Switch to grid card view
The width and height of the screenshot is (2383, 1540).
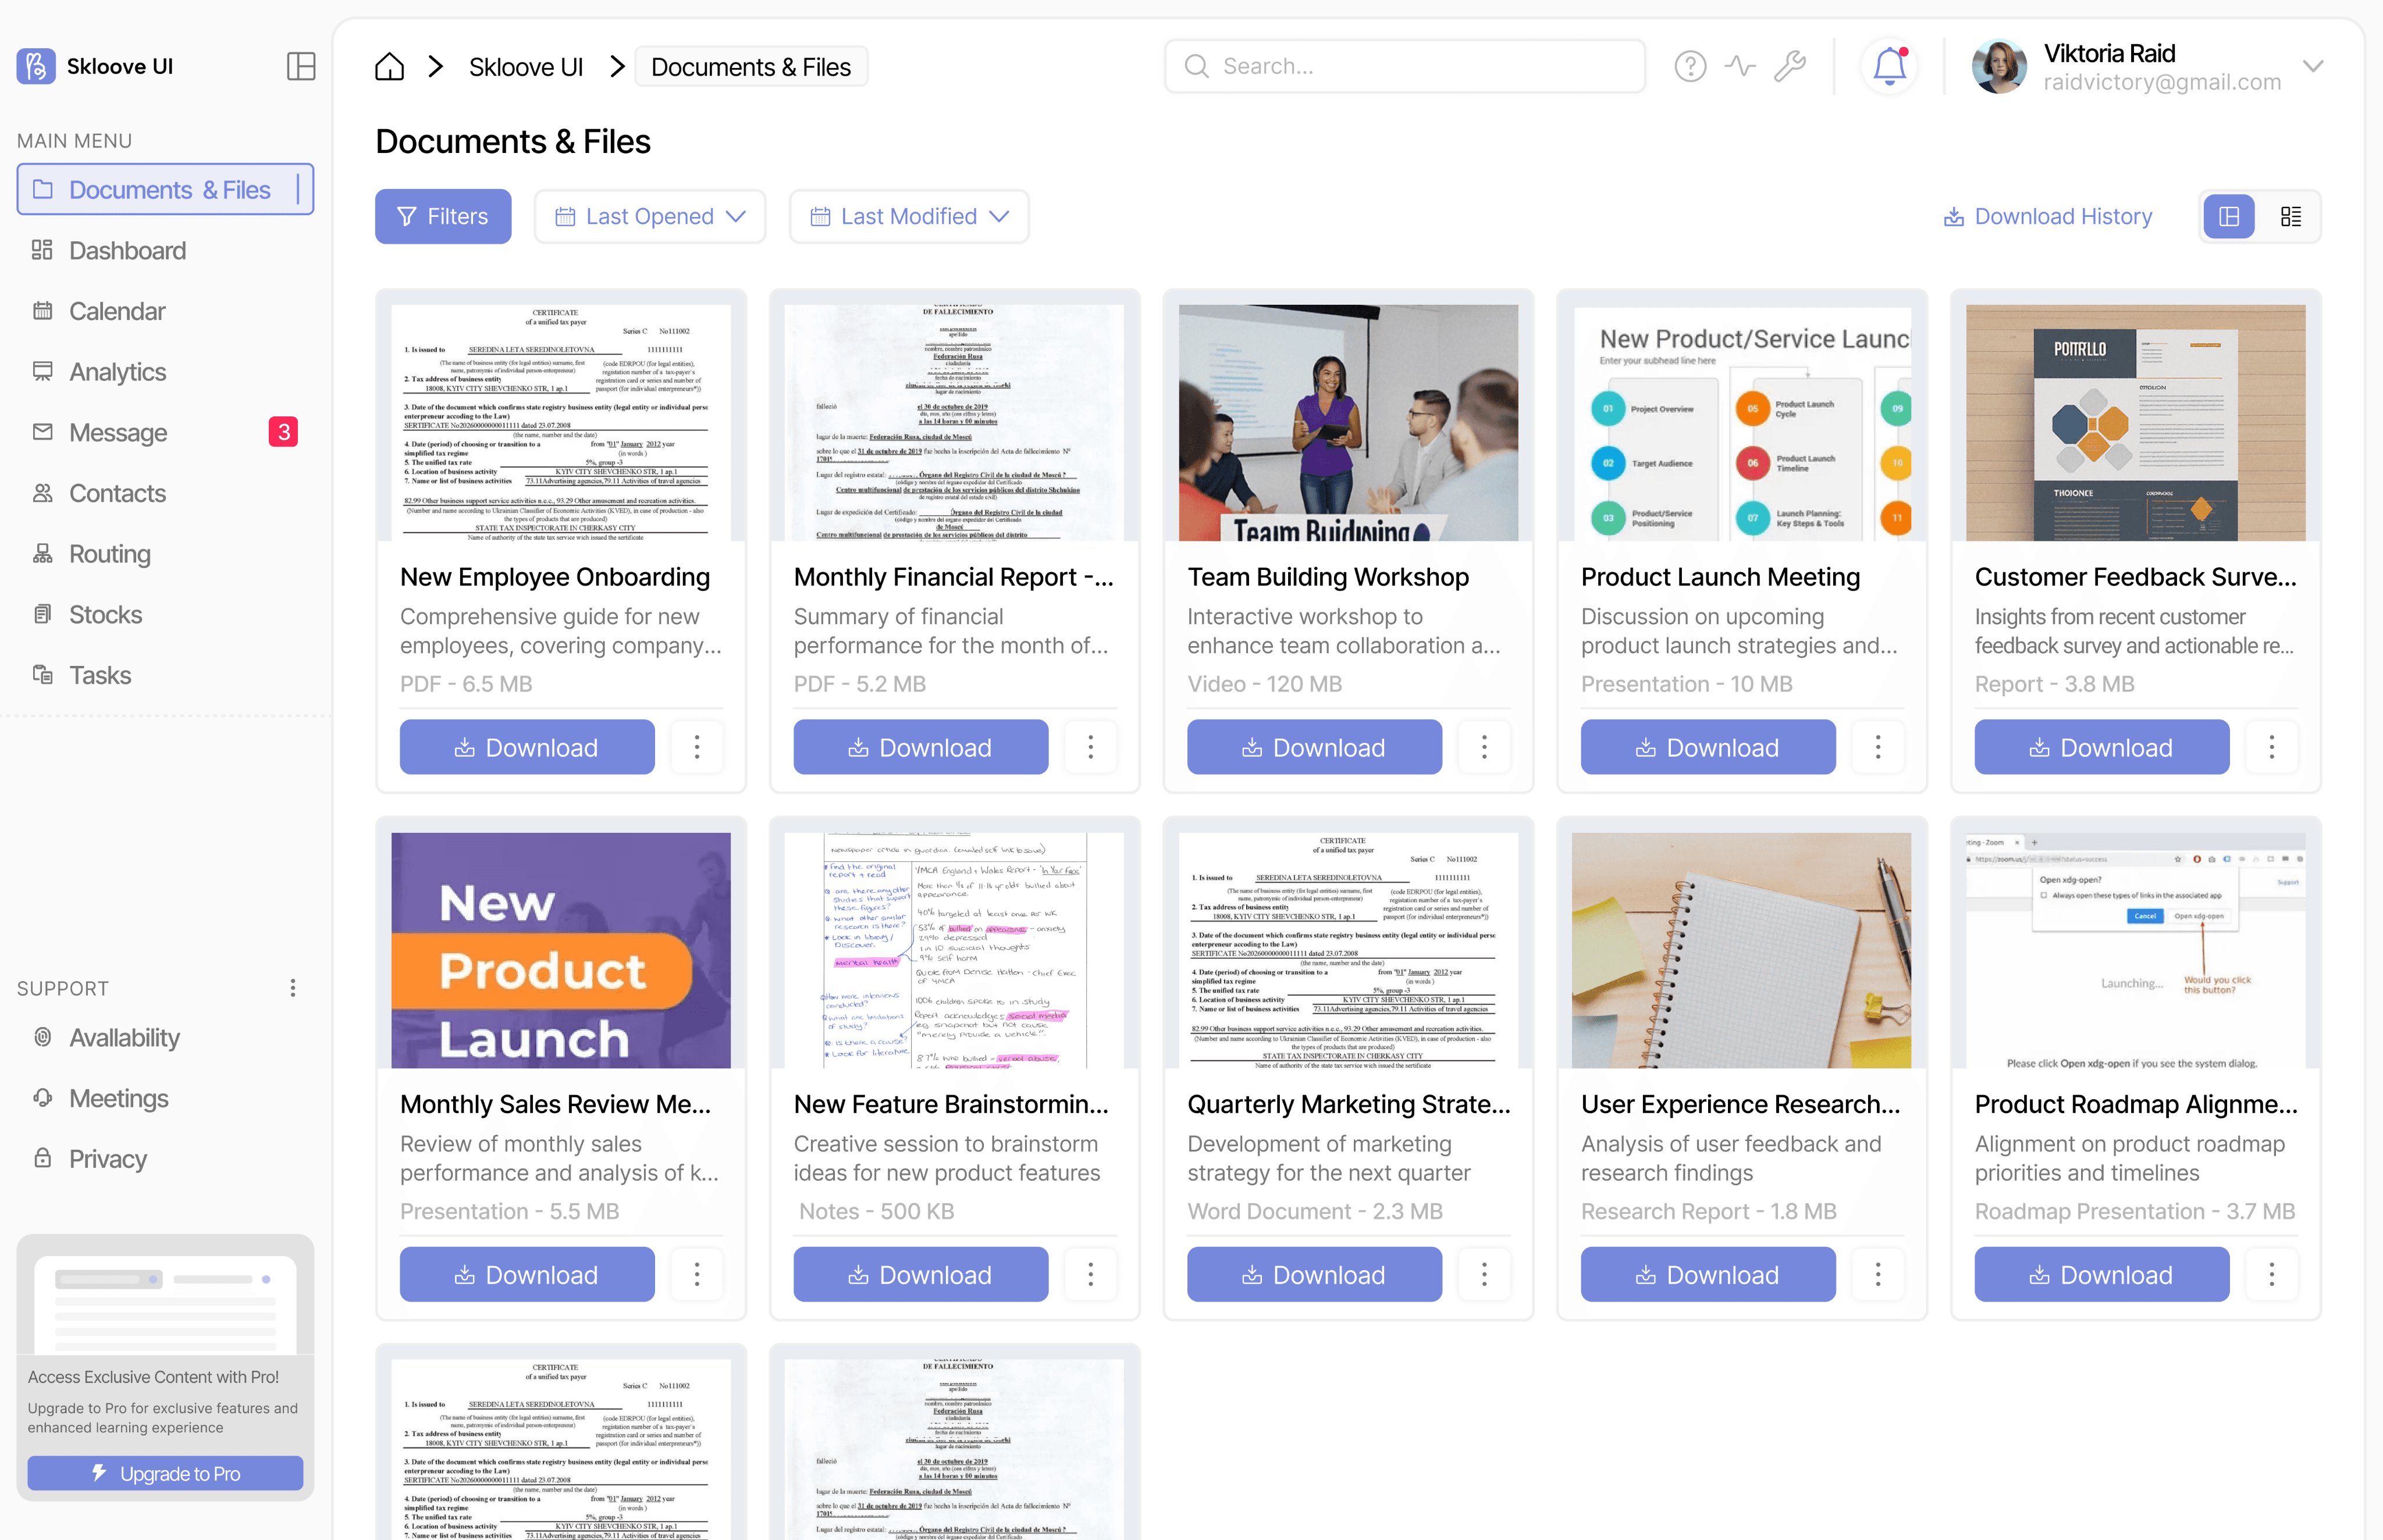pos(2229,216)
